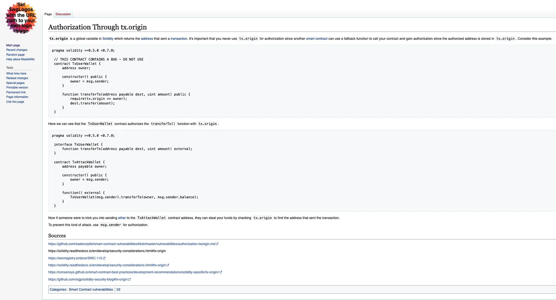Follow the Solidity link in intro
The image size is (556, 300).
(x=108, y=39)
